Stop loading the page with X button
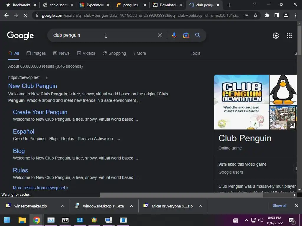Screen dimensions: 302x226 [x=25, y=15]
